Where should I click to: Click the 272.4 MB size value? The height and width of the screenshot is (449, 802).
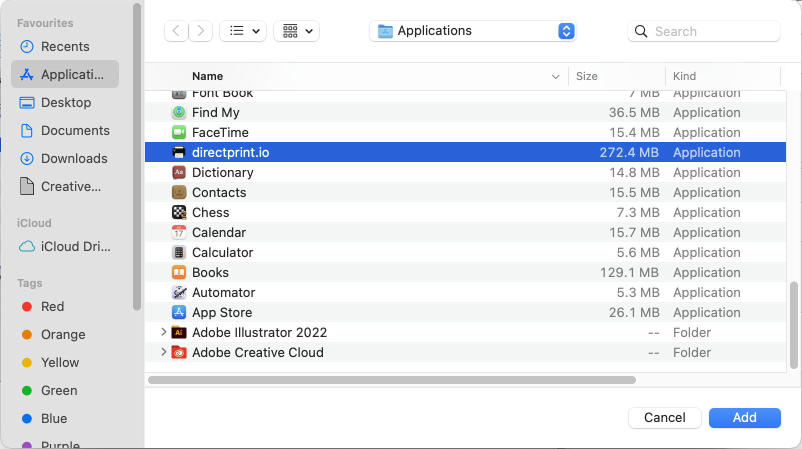pos(629,152)
